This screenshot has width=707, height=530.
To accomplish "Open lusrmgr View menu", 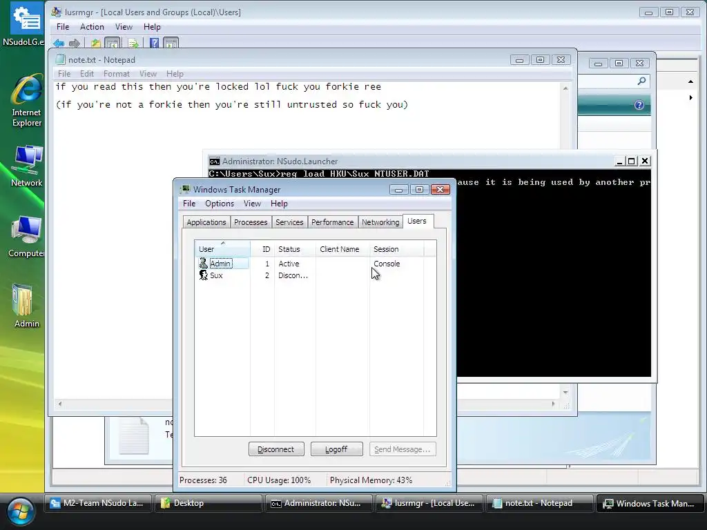I will (x=124, y=27).
